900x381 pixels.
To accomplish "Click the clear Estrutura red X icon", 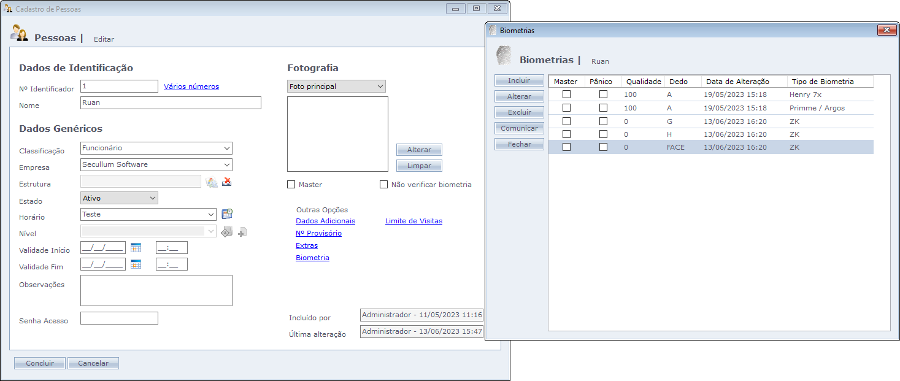I will pos(227,182).
